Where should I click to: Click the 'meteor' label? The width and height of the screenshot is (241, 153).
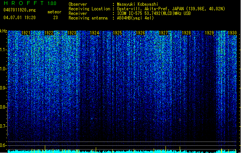[54, 12]
